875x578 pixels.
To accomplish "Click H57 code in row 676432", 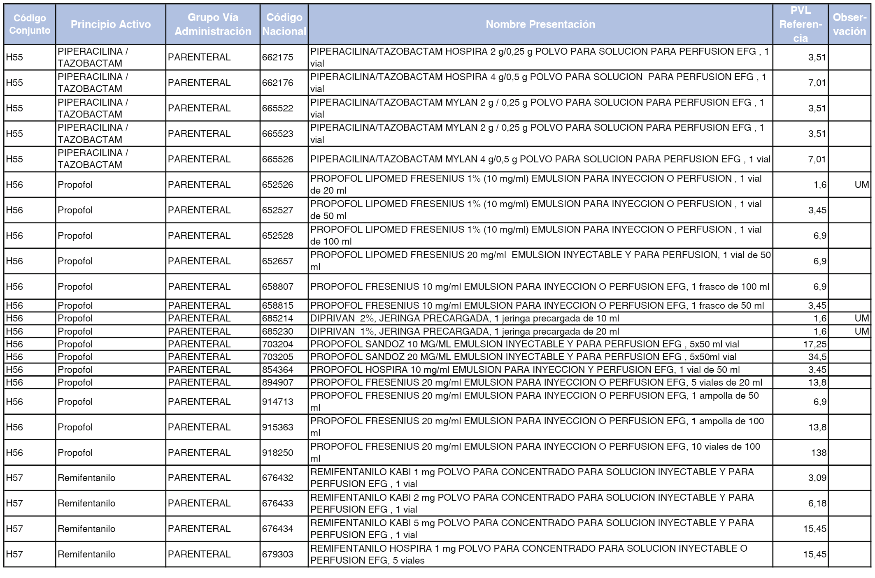I will (x=14, y=478).
